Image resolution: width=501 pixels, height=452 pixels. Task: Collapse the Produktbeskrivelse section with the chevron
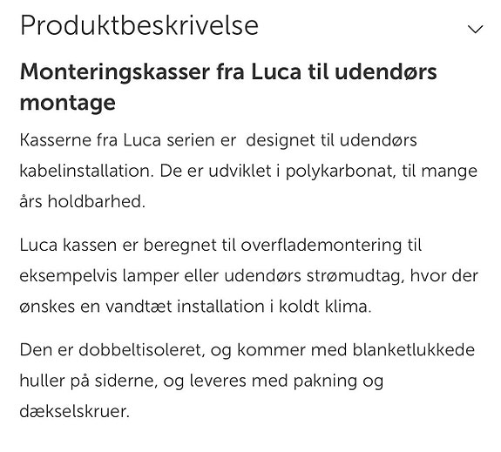[475, 29]
